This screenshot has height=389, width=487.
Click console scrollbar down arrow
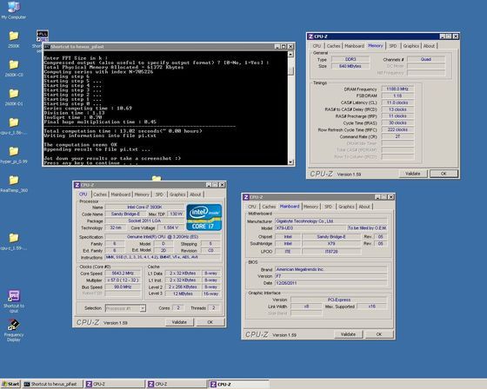tap(290, 162)
